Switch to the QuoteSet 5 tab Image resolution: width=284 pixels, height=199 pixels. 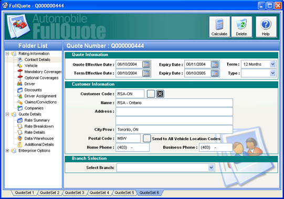[124, 193]
